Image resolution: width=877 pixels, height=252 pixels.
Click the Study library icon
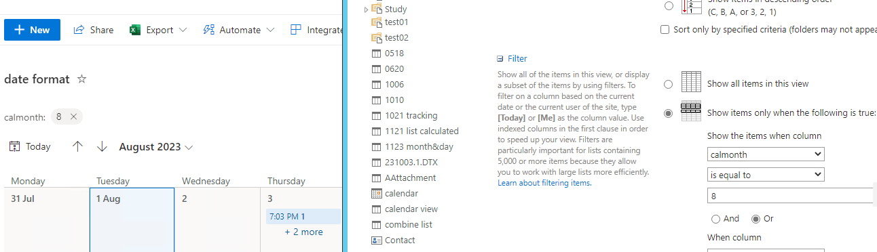(x=377, y=9)
